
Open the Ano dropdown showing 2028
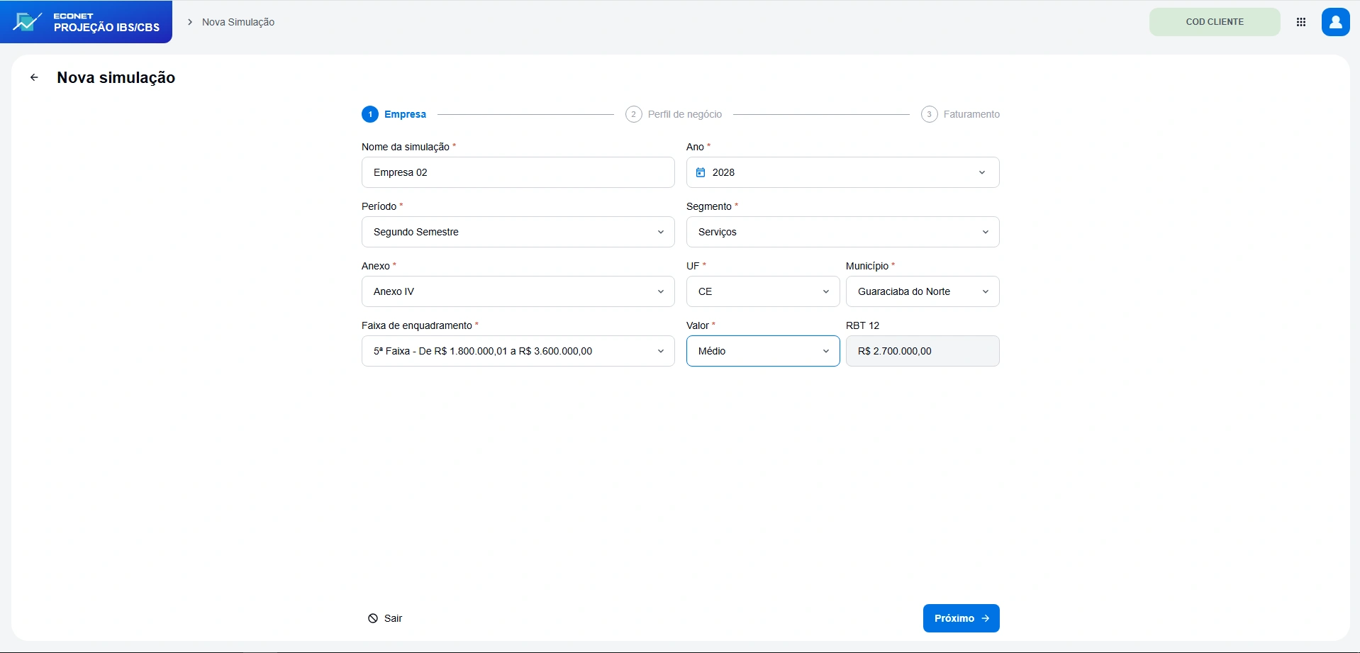click(843, 172)
